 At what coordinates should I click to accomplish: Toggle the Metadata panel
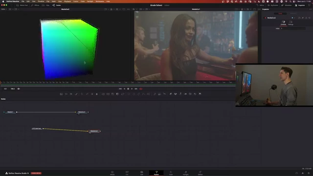287,5
